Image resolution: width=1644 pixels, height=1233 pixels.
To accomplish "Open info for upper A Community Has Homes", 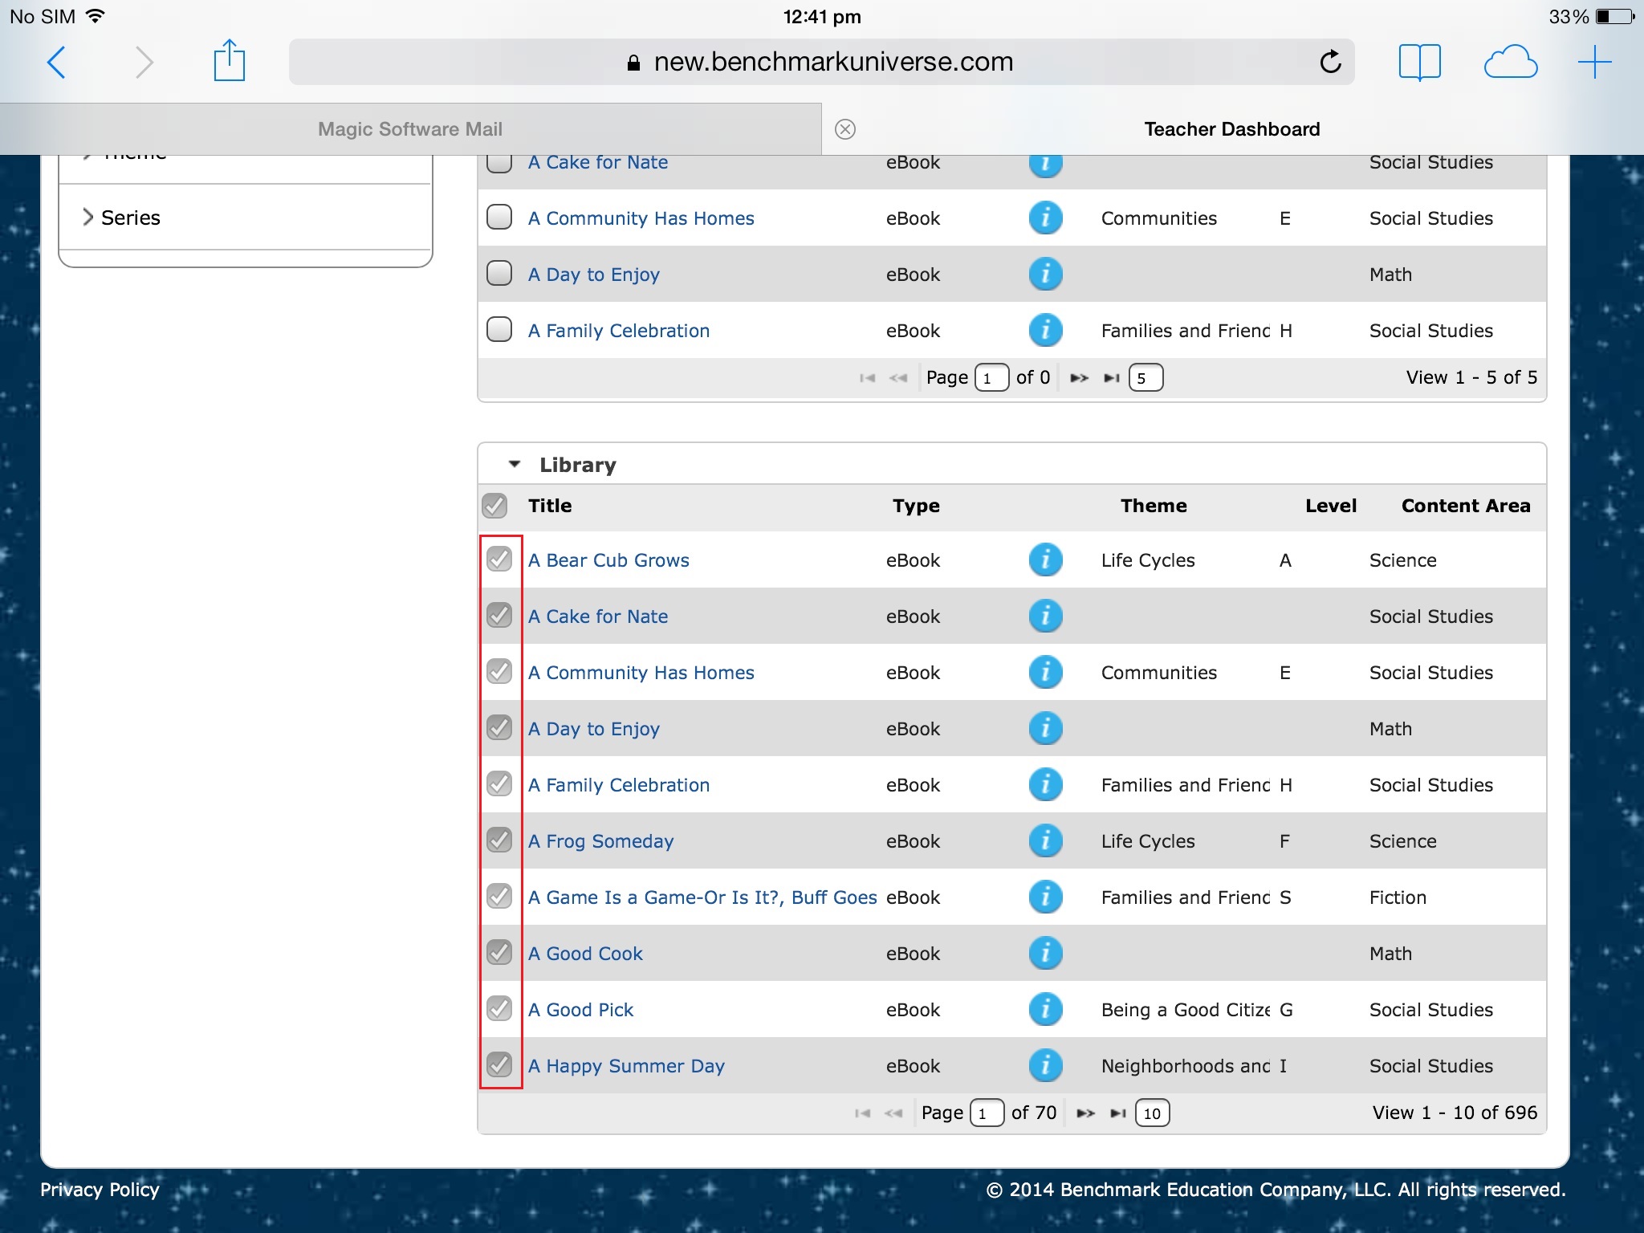I will coord(1045,218).
